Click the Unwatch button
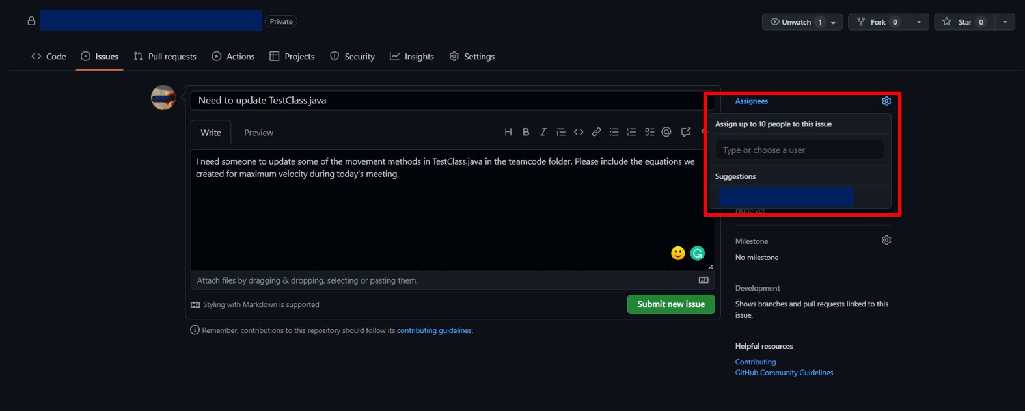Image resolution: width=1025 pixels, height=411 pixels. pos(802,21)
